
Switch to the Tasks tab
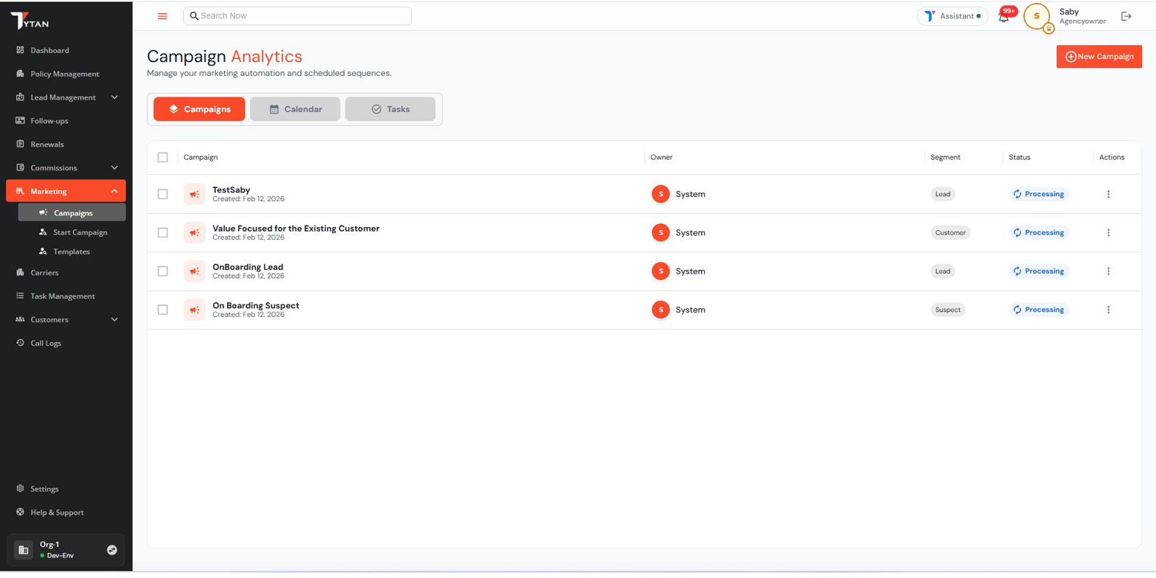coord(390,109)
